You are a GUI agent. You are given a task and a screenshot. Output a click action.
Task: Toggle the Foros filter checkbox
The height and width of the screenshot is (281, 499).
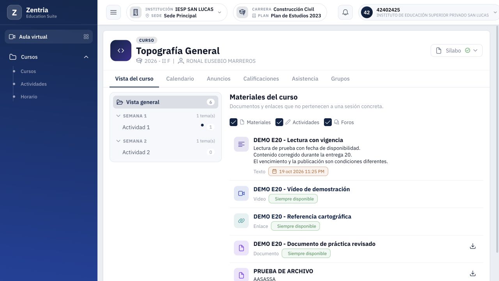328,122
